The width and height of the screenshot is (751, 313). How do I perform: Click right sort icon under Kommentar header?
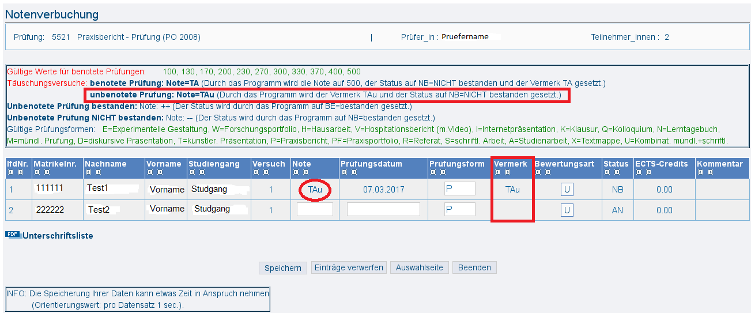click(710, 172)
